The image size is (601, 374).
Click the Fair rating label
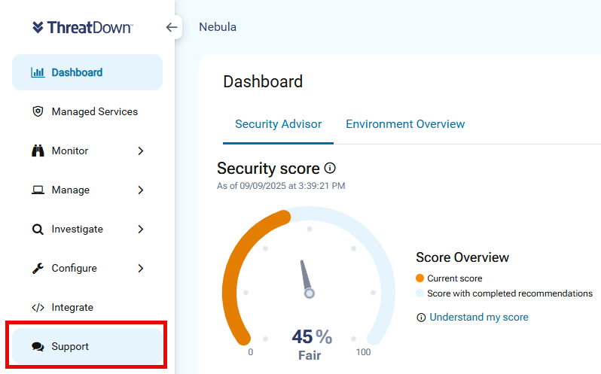click(x=310, y=356)
